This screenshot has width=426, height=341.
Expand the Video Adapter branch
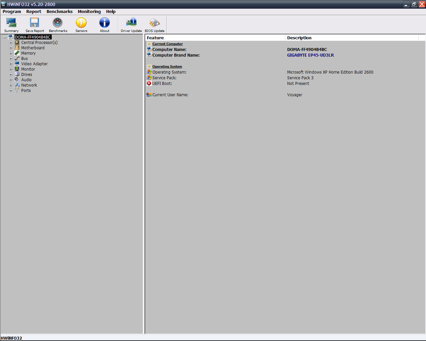pyautogui.click(x=11, y=64)
